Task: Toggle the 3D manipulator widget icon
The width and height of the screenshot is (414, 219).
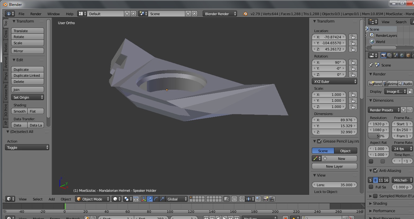Action: [144, 199]
